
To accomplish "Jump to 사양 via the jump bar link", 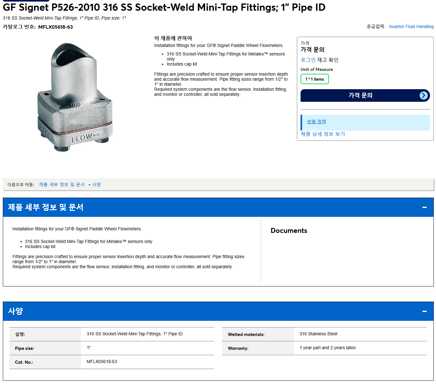I will [96, 185].
